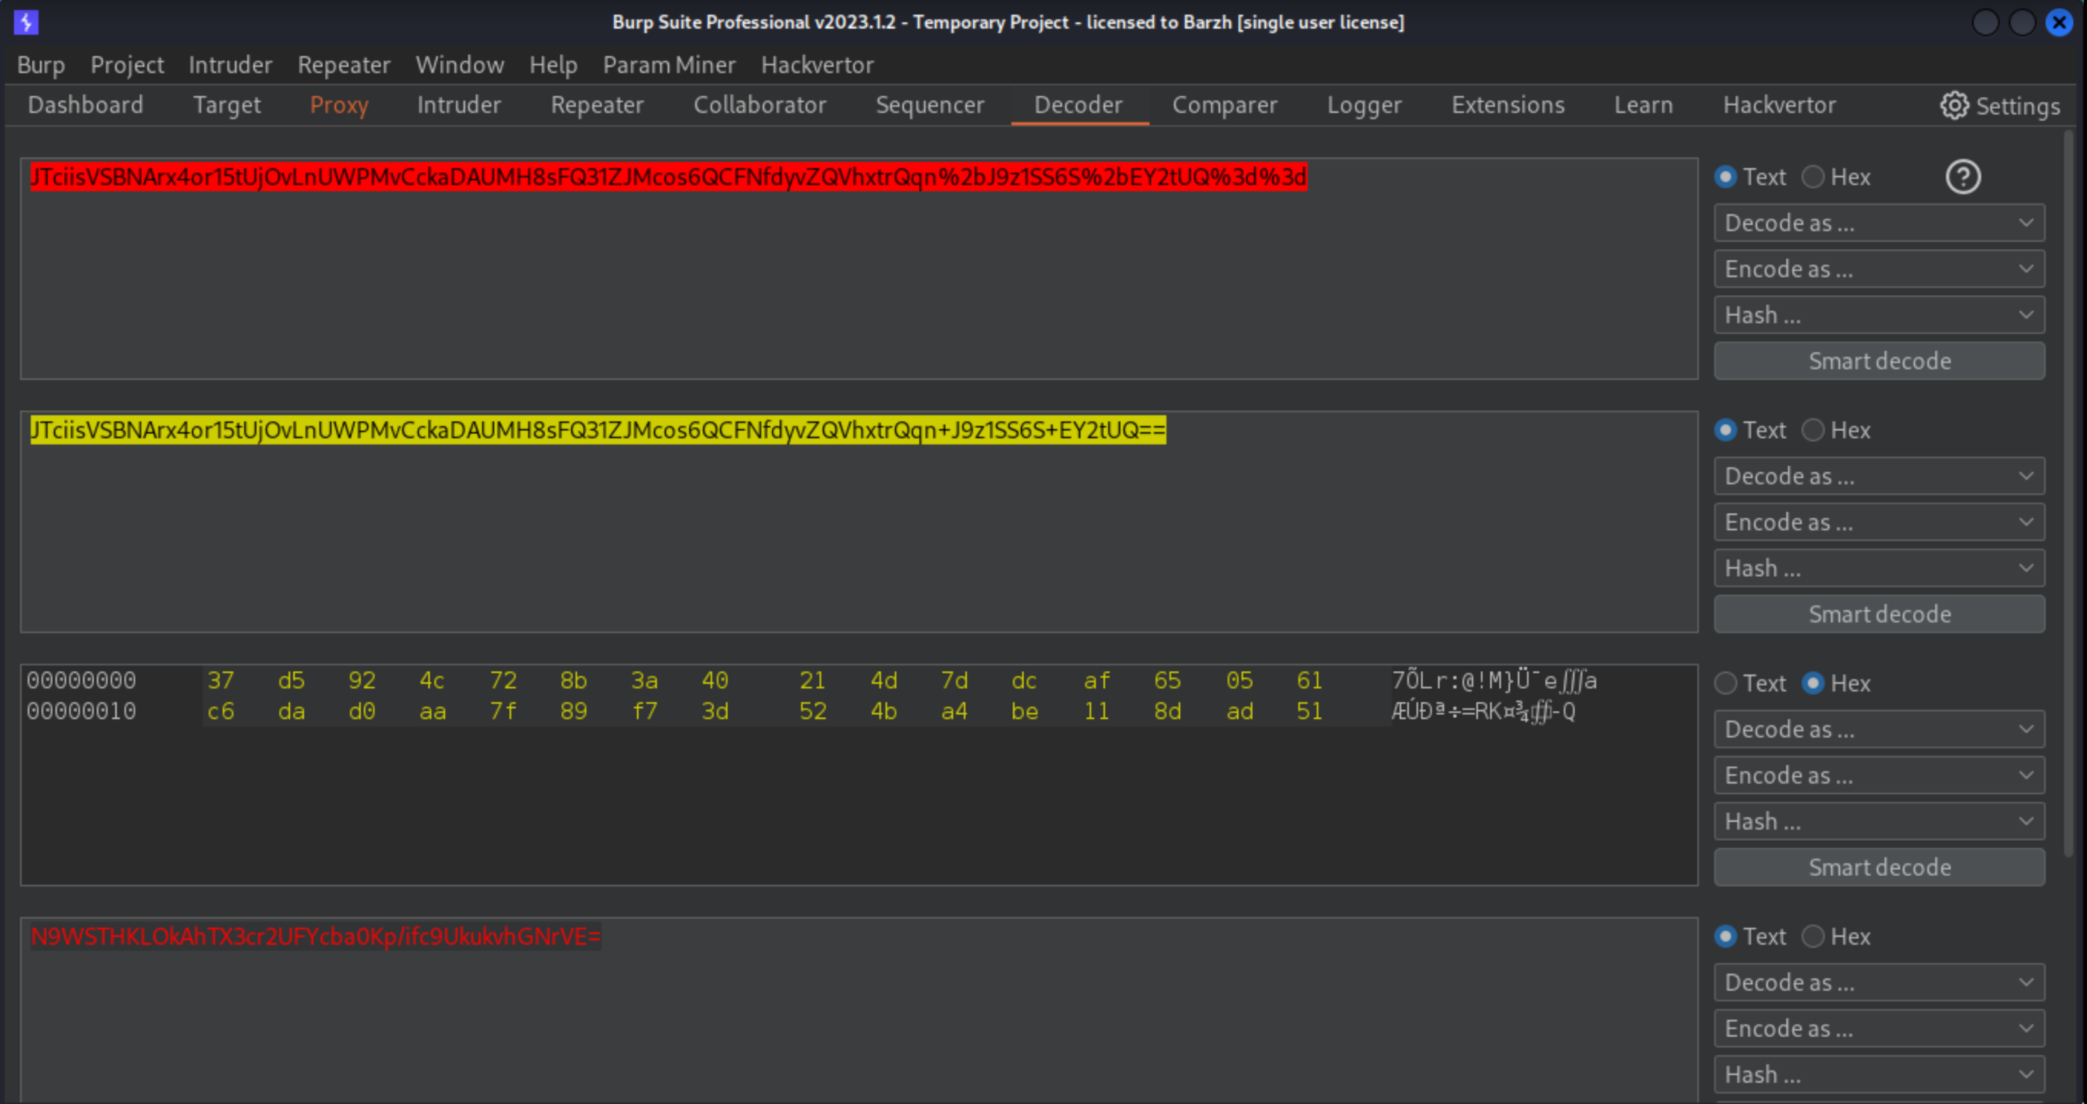Open the Project menu

tap(127, 65)
